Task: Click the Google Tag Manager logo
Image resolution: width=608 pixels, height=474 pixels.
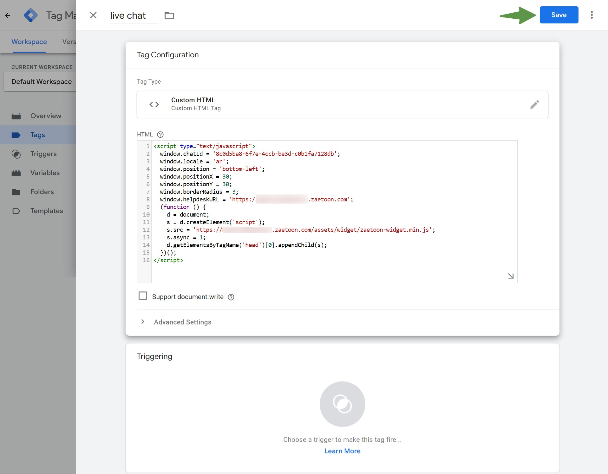Action: 31,15
